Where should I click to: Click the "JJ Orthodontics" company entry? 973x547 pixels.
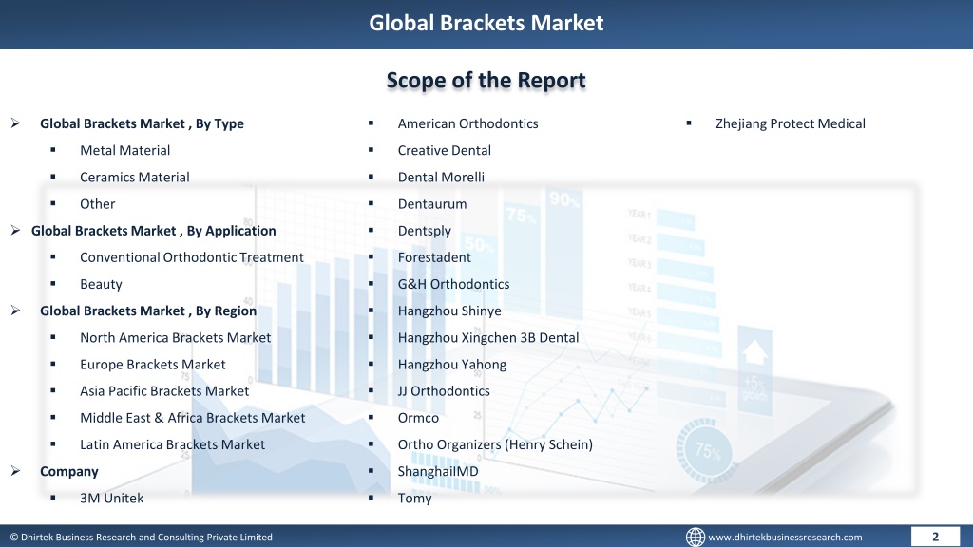pos(444,390)
